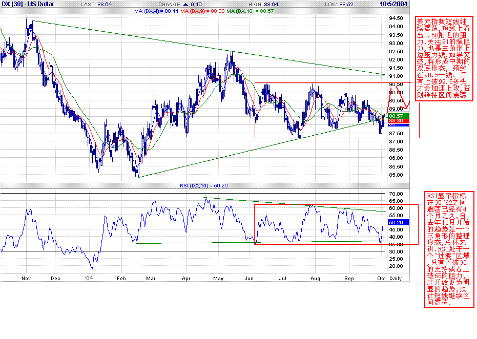Click the up-arrow icon beside CHANGE

click(x=185, y=4)
